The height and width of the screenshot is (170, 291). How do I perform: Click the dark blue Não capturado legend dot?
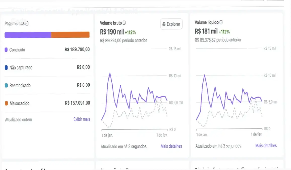point(6,67)
